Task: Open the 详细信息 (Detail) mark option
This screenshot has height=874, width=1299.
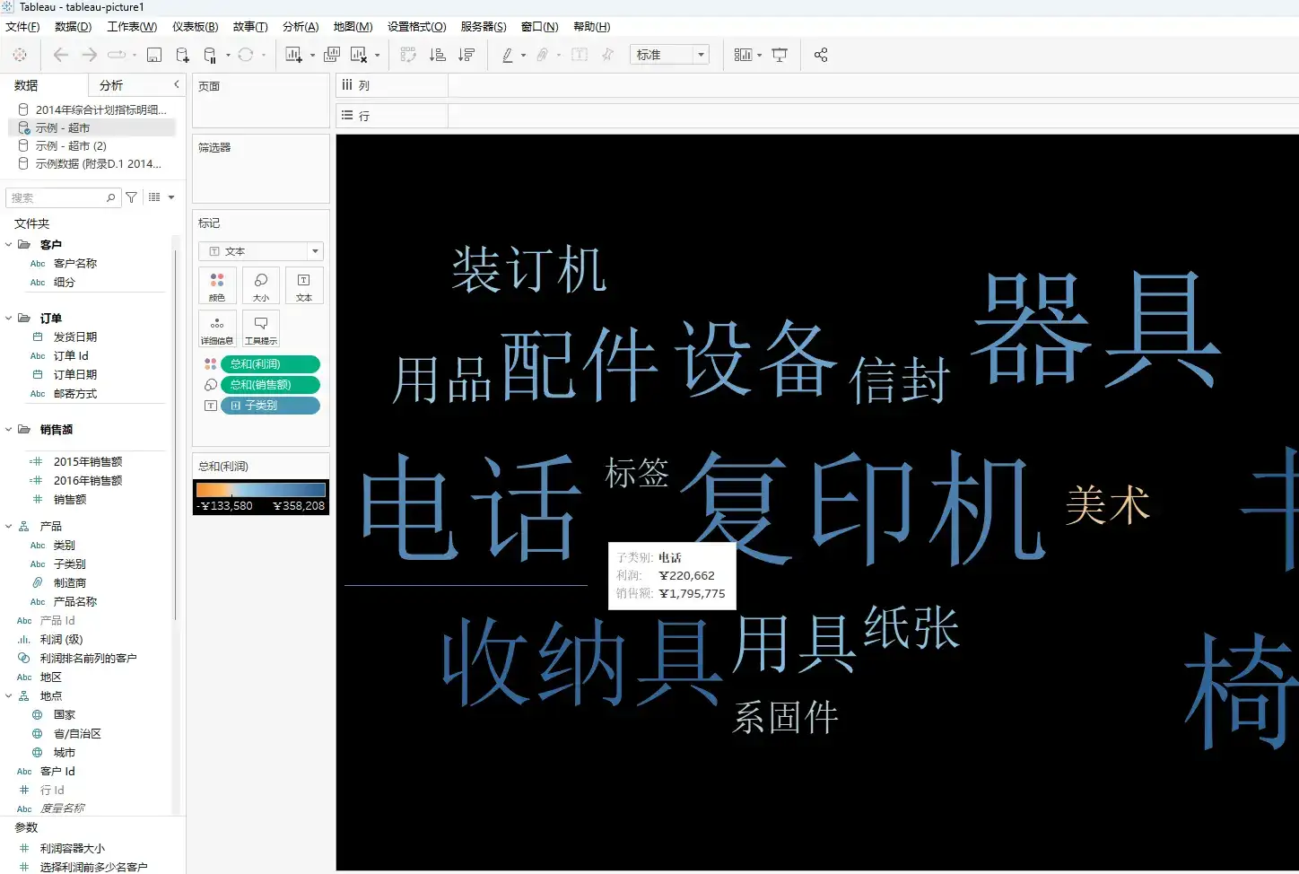Action: pos(217,328)
